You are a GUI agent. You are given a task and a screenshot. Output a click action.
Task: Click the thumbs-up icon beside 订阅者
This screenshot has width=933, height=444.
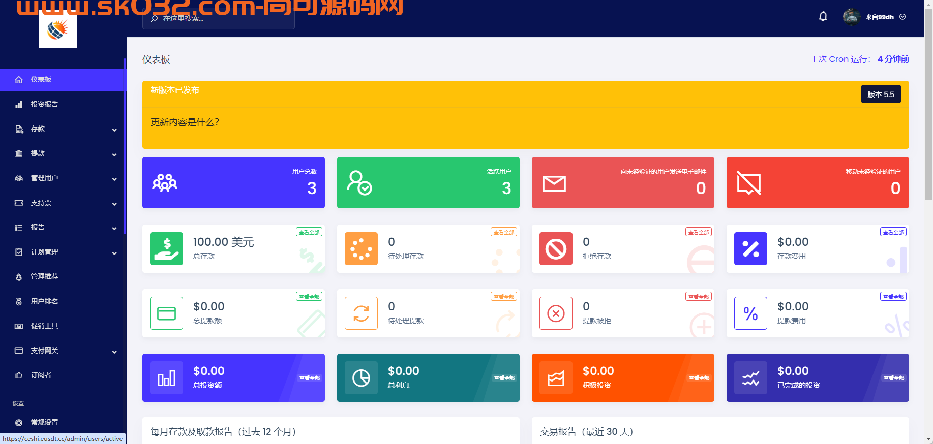point(19,375)
